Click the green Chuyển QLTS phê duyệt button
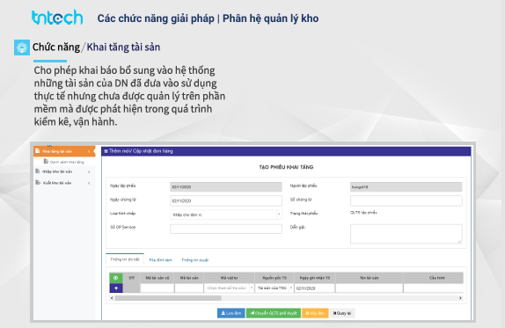The width and height of the screenshot is (505, 328). (x=274, y=313)
